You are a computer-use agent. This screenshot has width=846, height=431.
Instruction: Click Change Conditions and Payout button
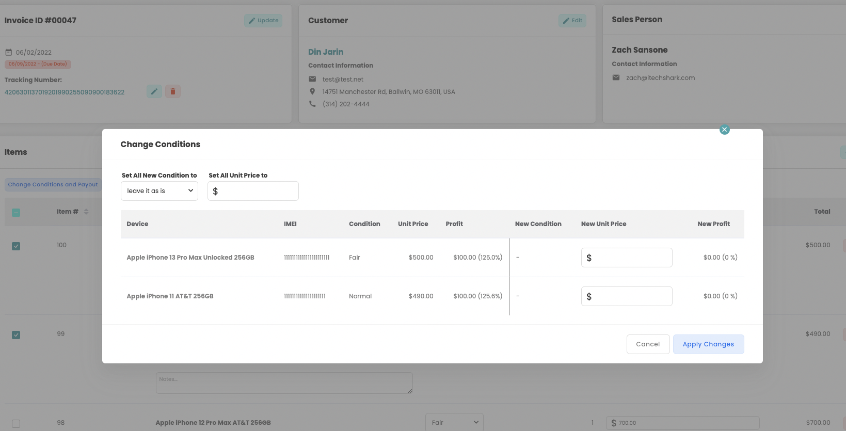tap(53, 184)
